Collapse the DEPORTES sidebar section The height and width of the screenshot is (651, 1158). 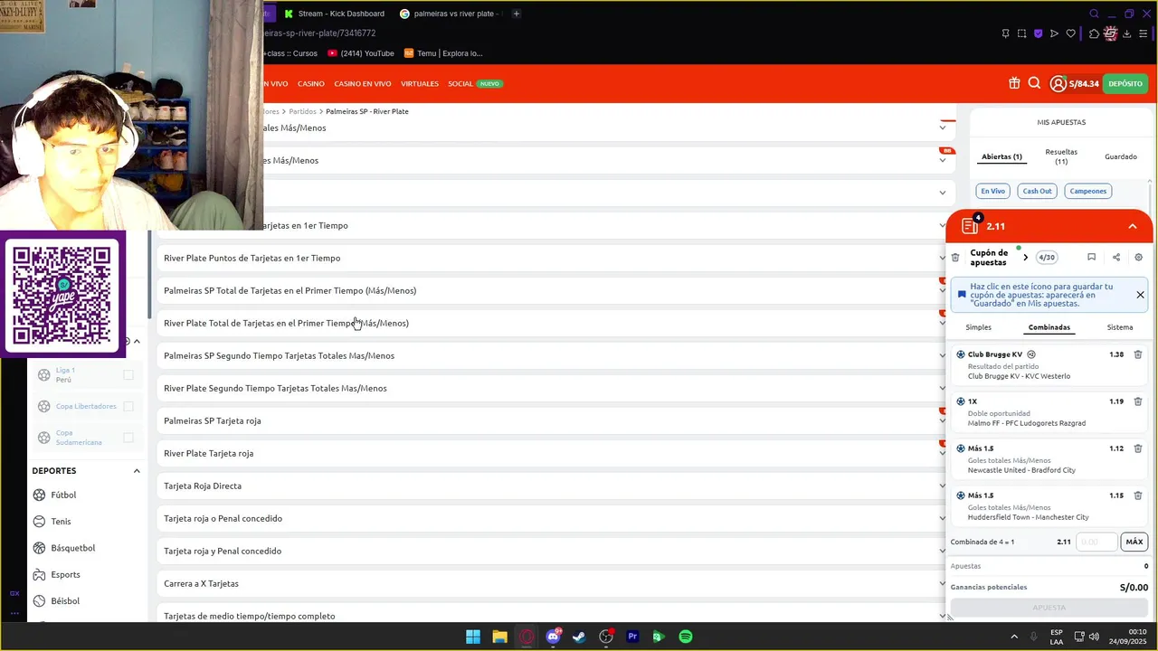tap(137, 471)
